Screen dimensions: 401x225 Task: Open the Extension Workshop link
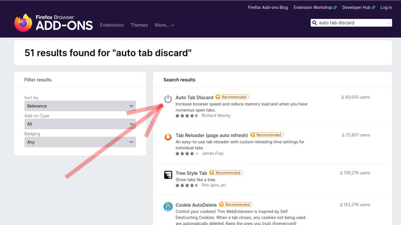[315, 7]
